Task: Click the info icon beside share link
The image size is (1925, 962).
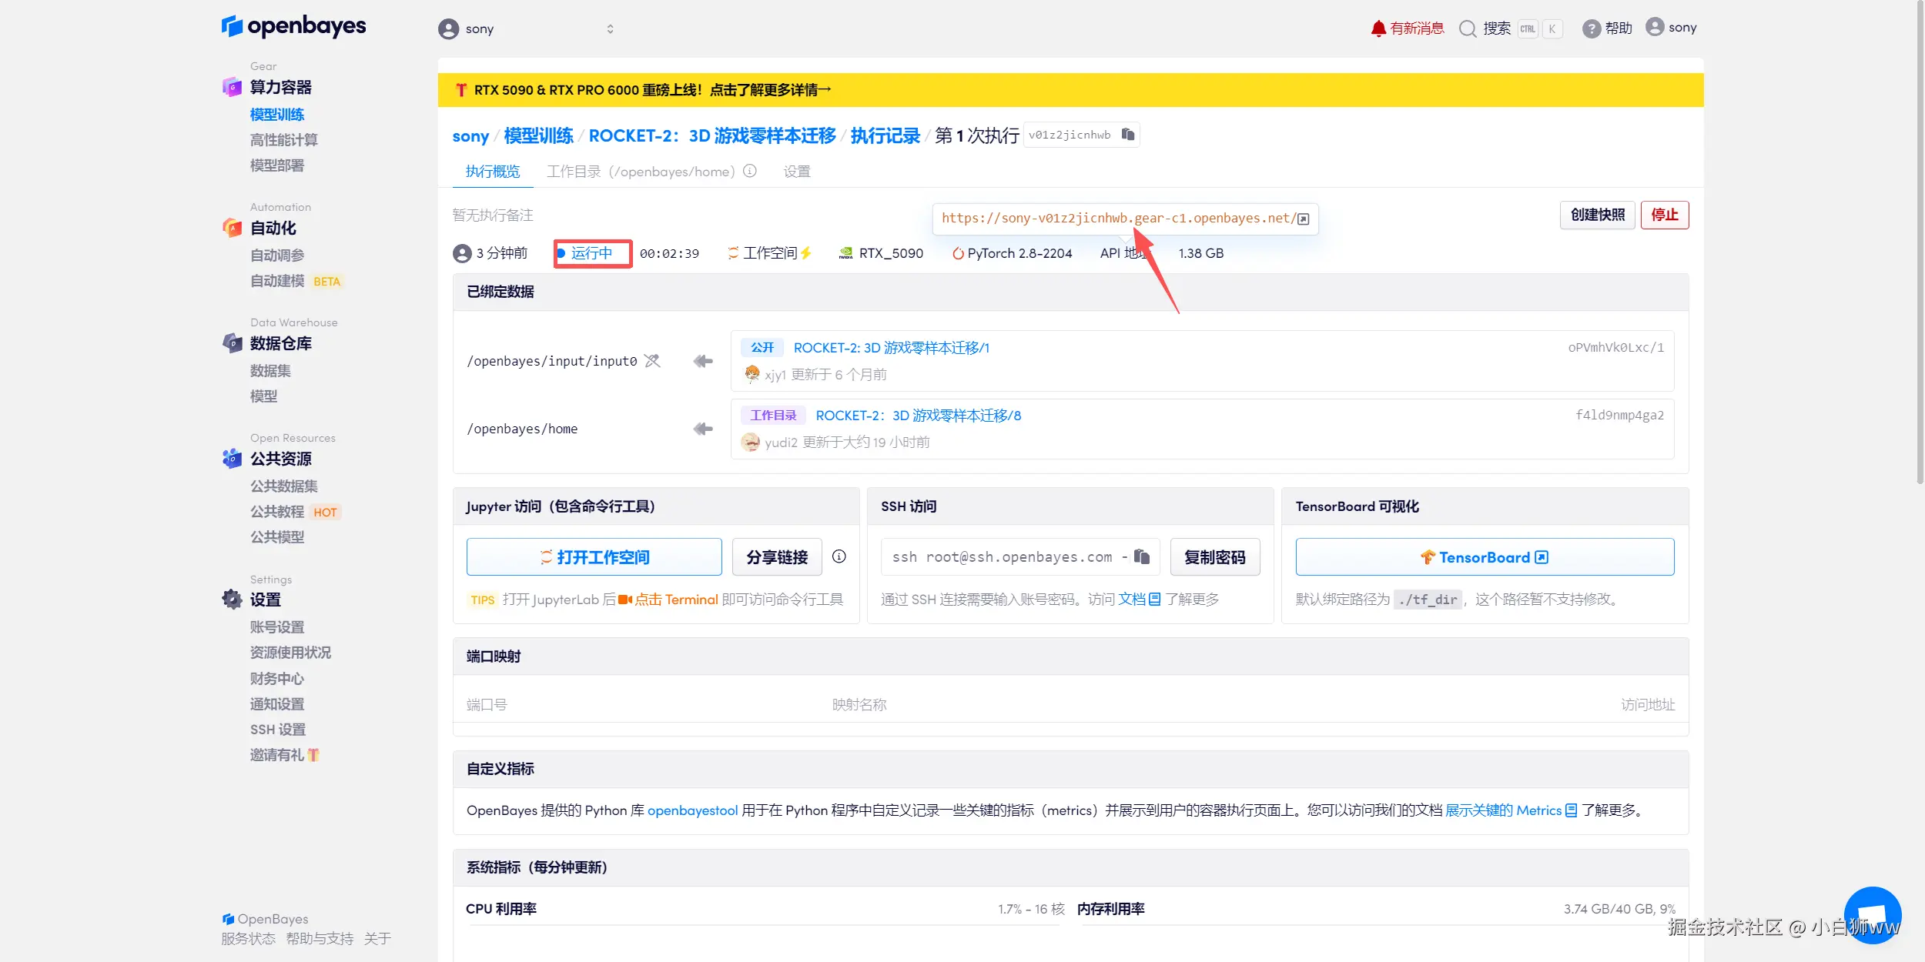Action: tap(839, 556)
